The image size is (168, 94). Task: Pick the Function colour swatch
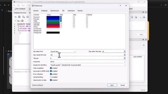pos(53,19)
